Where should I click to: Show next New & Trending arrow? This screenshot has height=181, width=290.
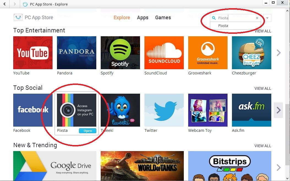click(278, 168)
